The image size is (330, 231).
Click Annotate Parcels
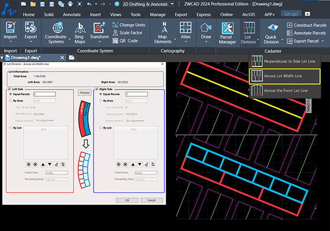point(306,33)
